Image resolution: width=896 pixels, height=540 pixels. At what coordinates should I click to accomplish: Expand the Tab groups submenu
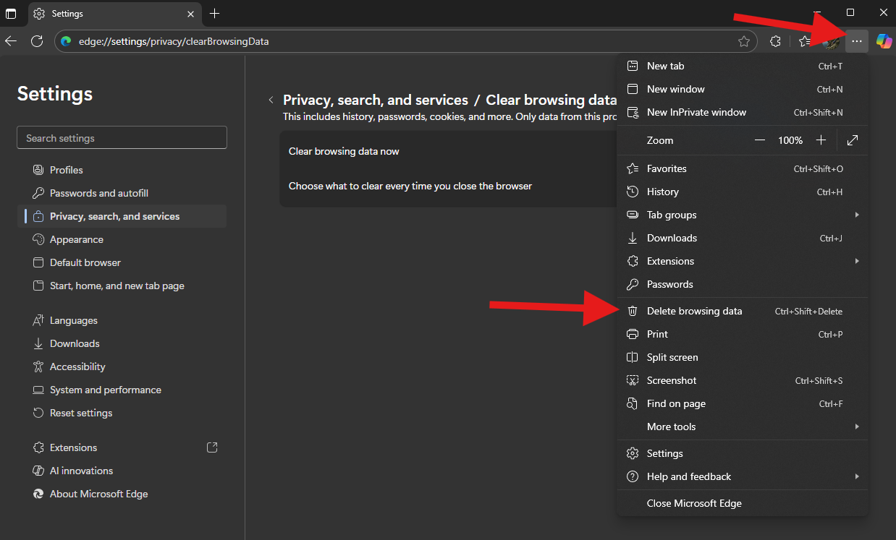[x=743, y=215]
